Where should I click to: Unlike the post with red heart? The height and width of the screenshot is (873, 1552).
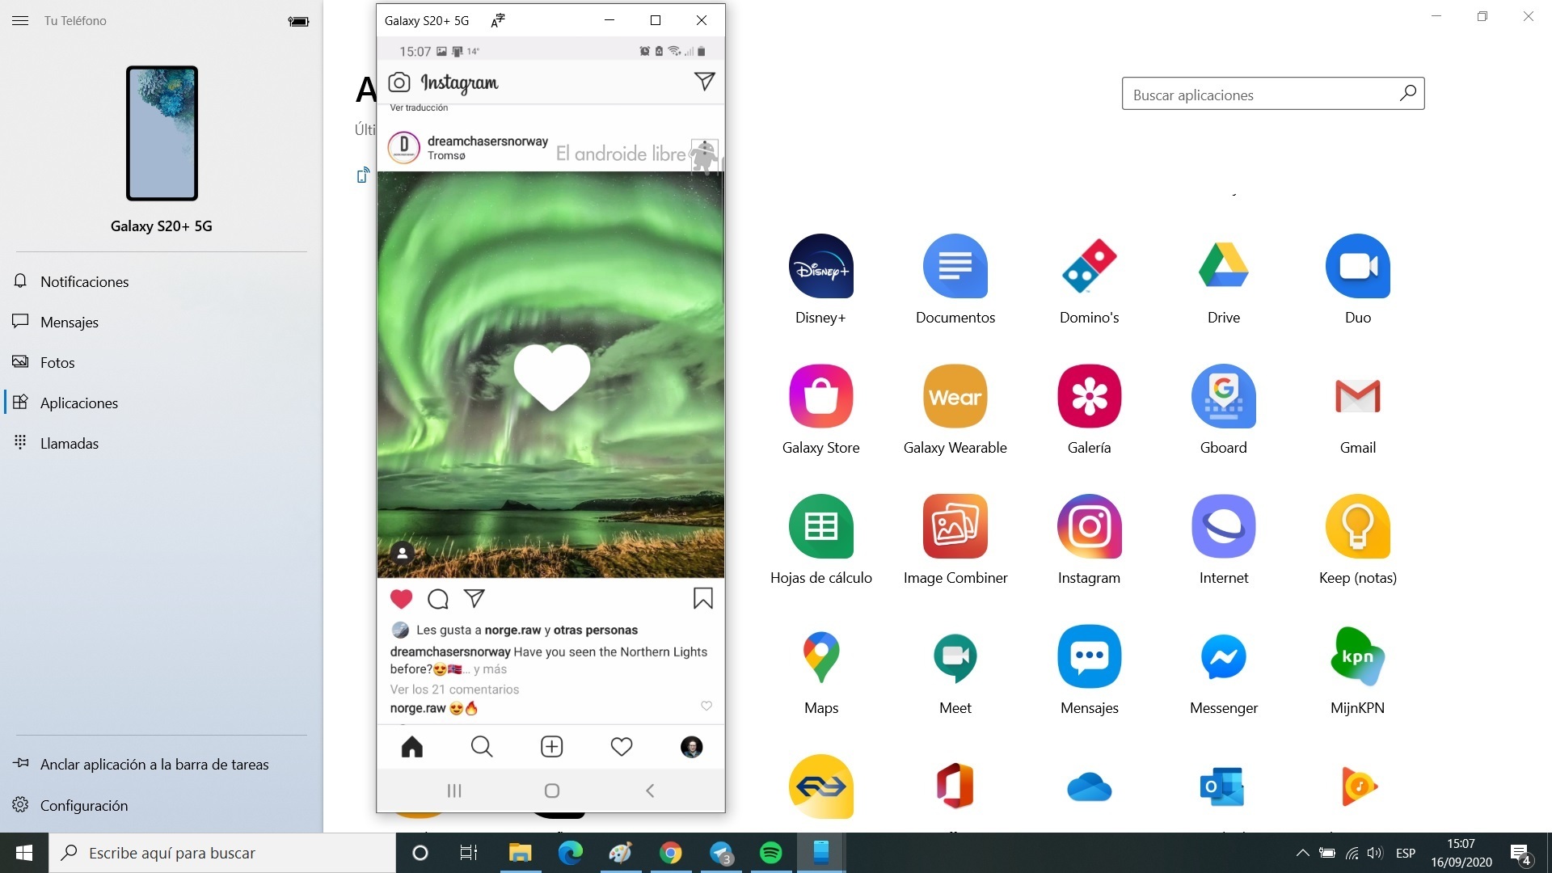pos(401,599)
